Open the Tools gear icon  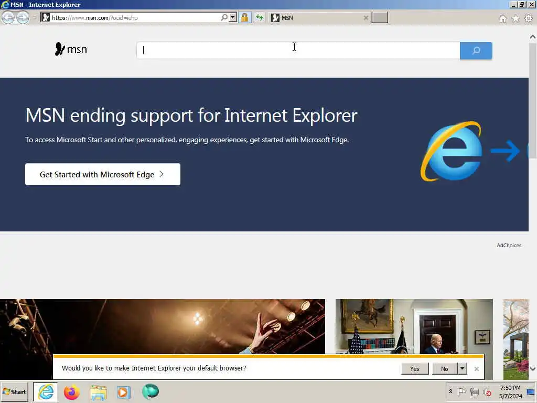pos(529,18)
